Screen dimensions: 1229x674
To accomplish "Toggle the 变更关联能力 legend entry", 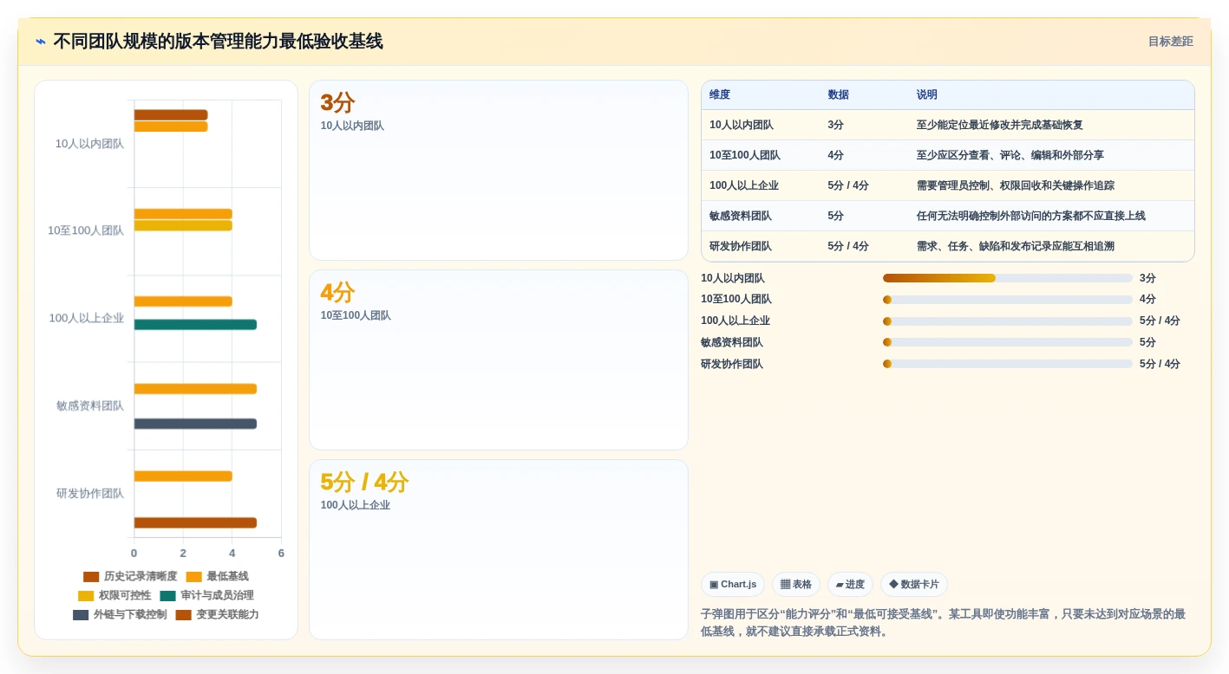I will pos(218,615).
